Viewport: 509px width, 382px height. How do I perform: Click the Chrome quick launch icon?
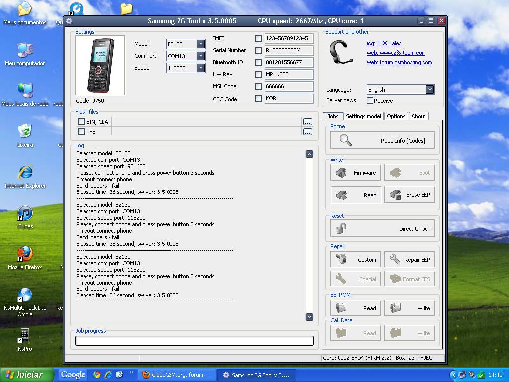(x=97, y=374)
